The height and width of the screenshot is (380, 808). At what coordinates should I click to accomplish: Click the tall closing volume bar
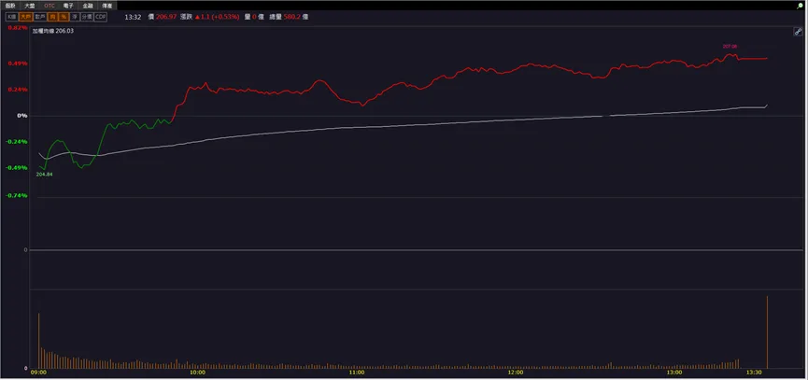coord(767,332)
